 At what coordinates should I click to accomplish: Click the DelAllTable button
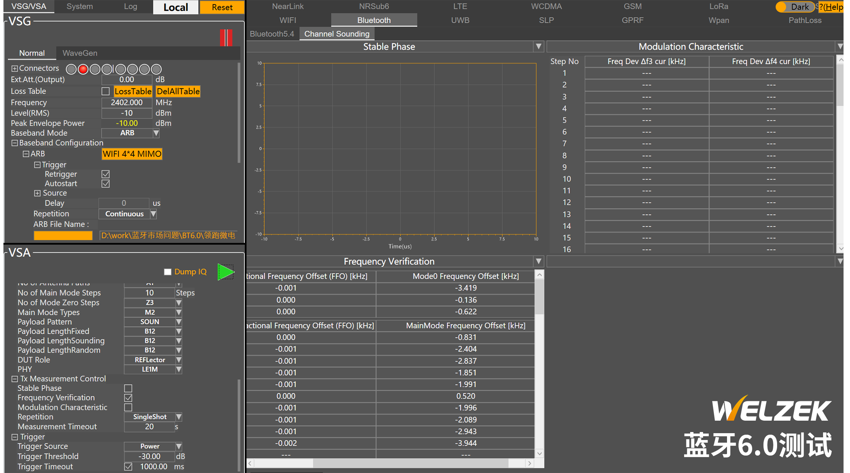tap(178, 91)
